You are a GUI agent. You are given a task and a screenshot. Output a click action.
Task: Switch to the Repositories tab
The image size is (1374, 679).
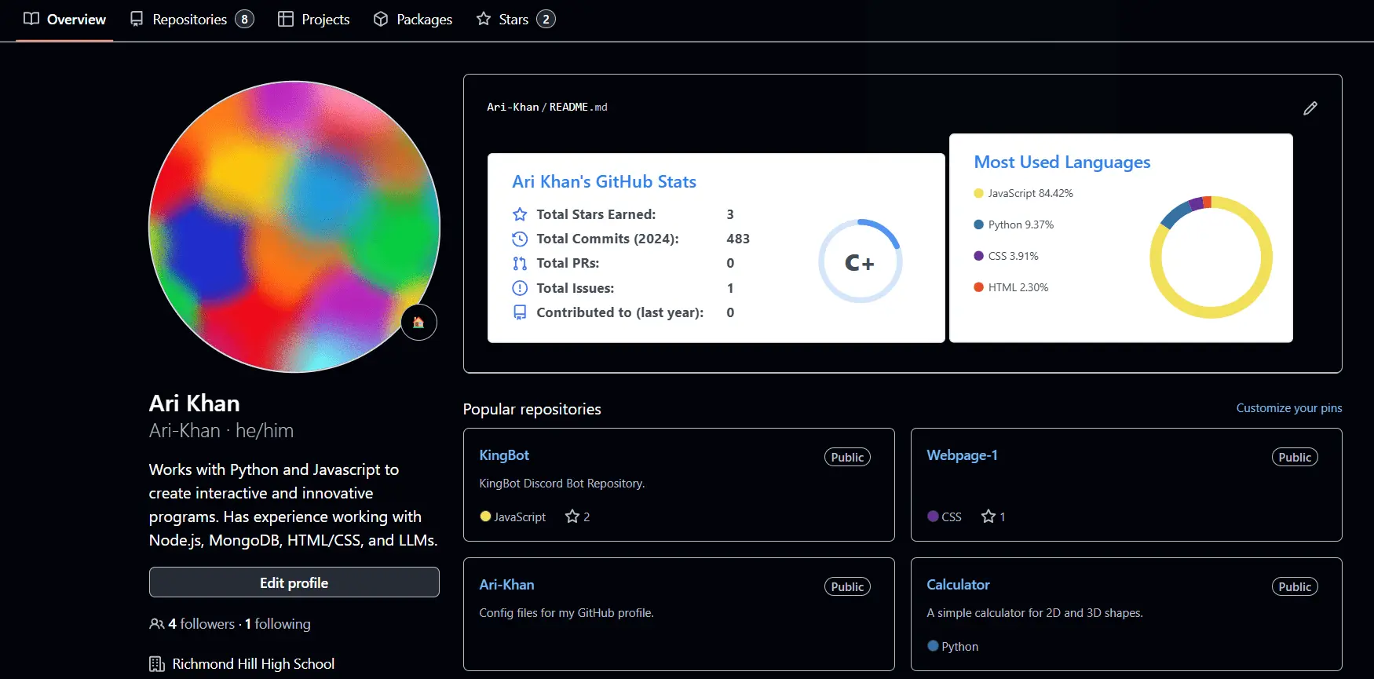pyautogui.click(x=192, y=20)
